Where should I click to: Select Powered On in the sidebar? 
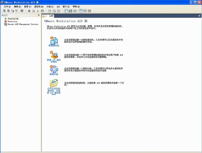tap(13, 19)
